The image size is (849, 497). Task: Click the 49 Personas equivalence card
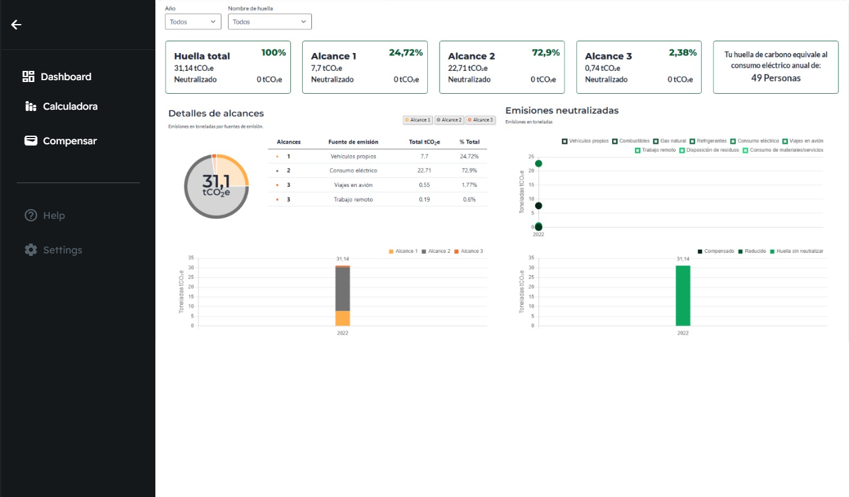coord(776,67)
